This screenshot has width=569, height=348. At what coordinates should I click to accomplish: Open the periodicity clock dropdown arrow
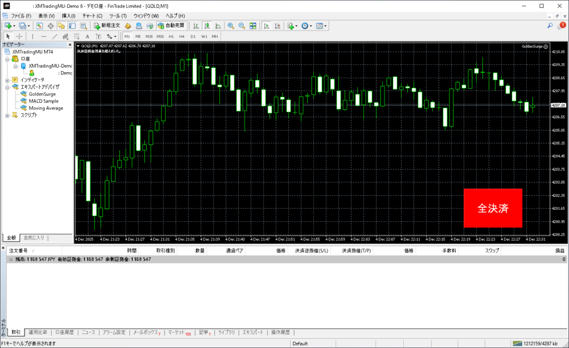[311, 26]
